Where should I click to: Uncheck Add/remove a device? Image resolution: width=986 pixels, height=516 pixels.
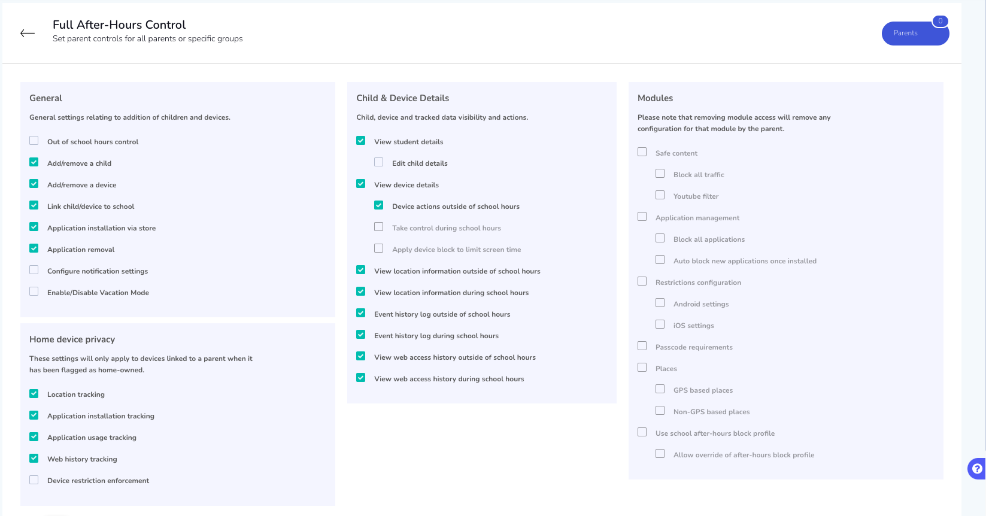[34, 184]
